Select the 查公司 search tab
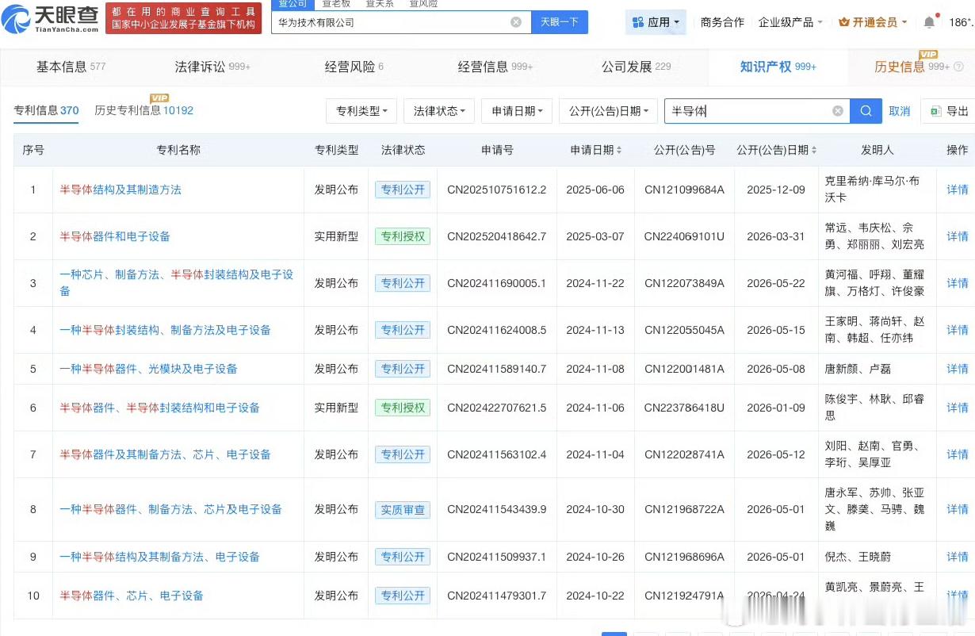This screenshot has width=975, height=636. [x=292, y=4]
